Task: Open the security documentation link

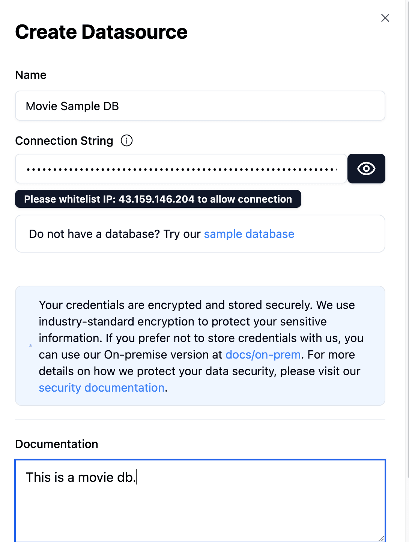Action: pyautogui.click(x=102, y=388)
